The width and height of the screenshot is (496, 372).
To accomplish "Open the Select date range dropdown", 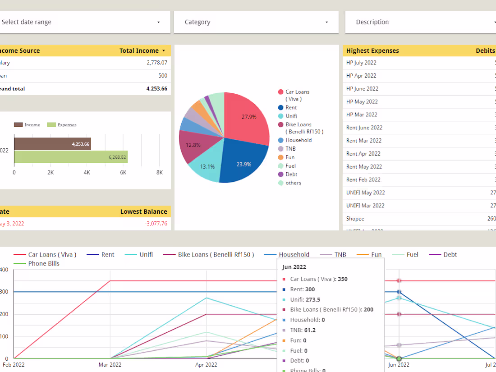I will (158, 22).
